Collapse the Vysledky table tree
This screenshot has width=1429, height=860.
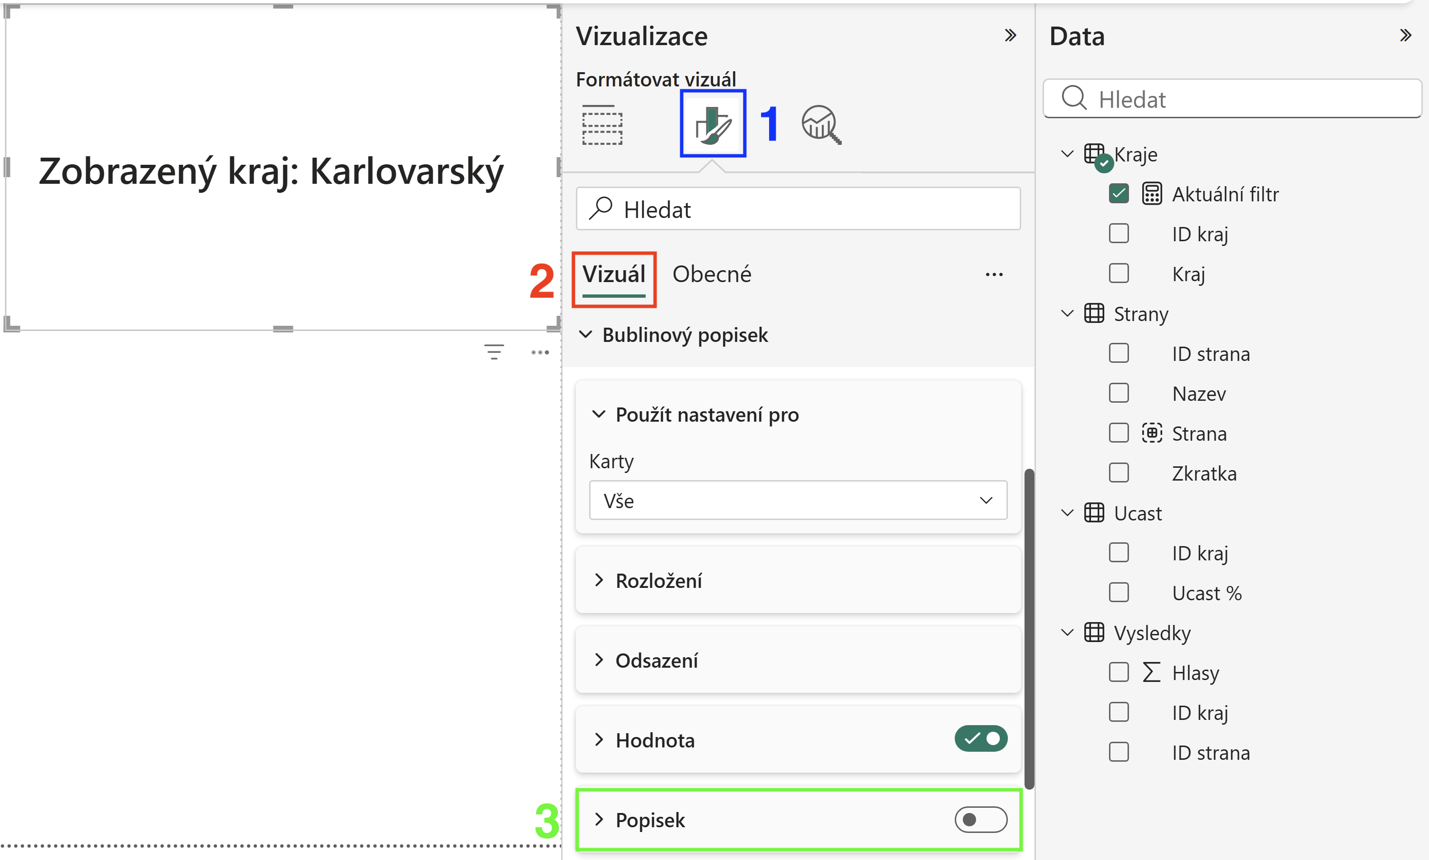coord(1067,632)
